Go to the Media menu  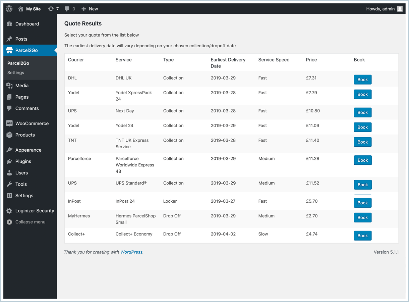click(x=22, y=86)
